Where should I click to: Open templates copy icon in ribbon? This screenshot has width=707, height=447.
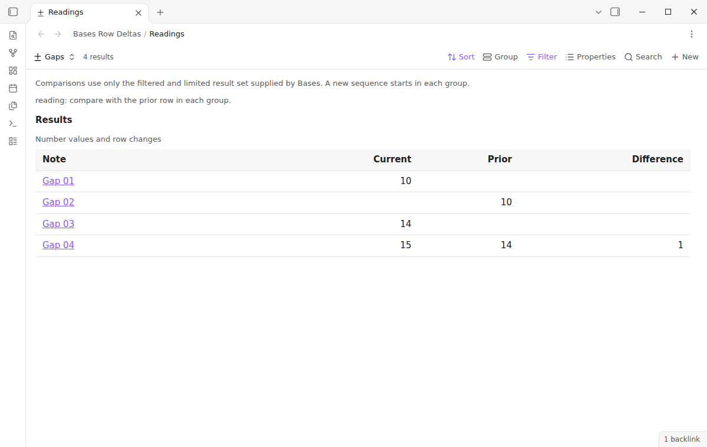point(13,106)
